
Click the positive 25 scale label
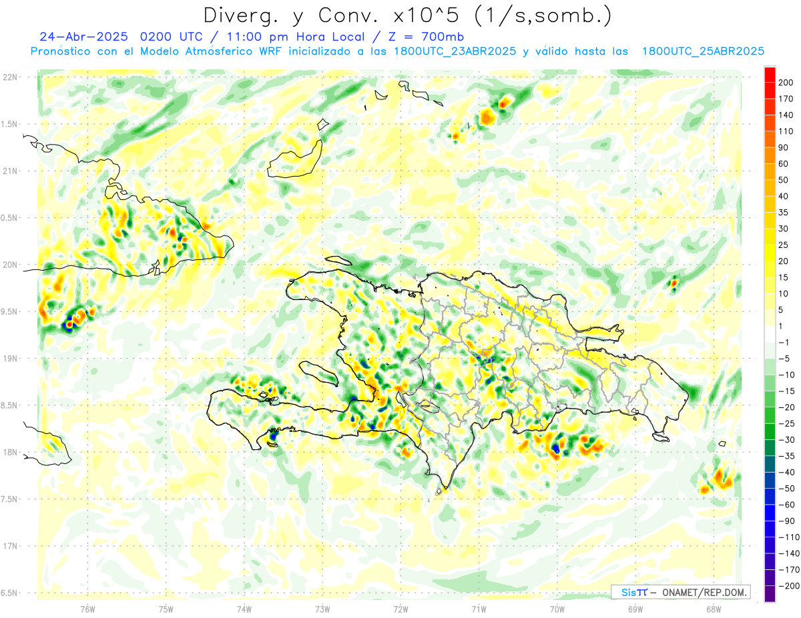pyautogui.click(x=784, y=245)
